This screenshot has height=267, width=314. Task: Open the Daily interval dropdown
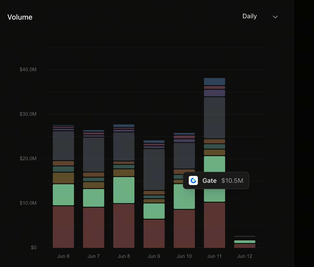[260, 17]
